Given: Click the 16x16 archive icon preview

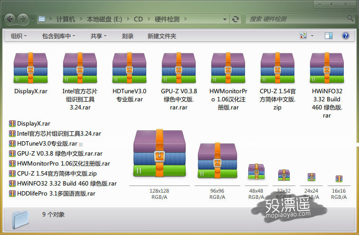Looking at the screenshot, I should click(339, 178).
